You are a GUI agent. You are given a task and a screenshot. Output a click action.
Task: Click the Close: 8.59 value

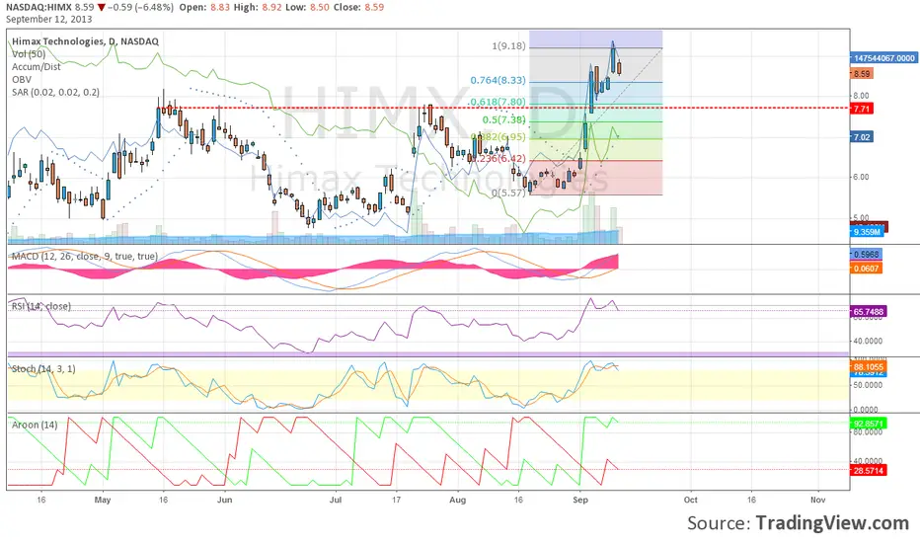click(358, 8)
